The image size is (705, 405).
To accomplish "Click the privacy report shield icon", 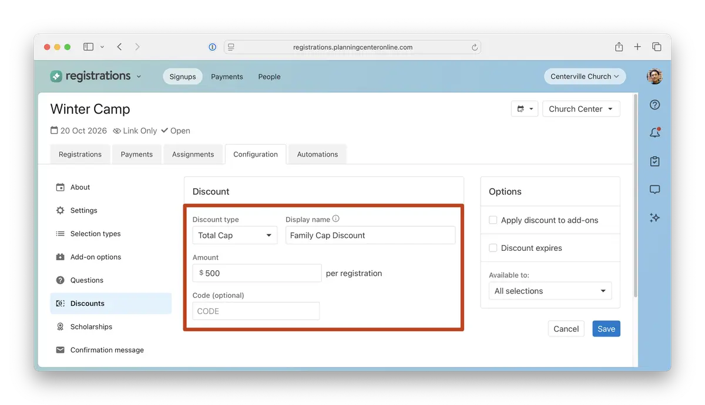I will click(213, 47).
